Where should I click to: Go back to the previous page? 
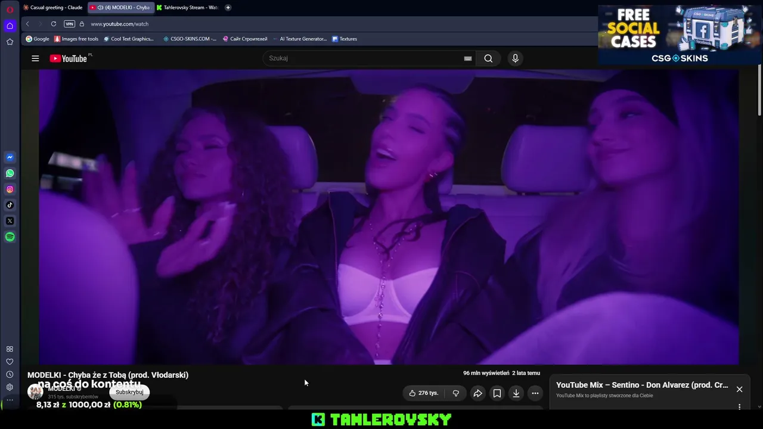[x=27, y=24]
